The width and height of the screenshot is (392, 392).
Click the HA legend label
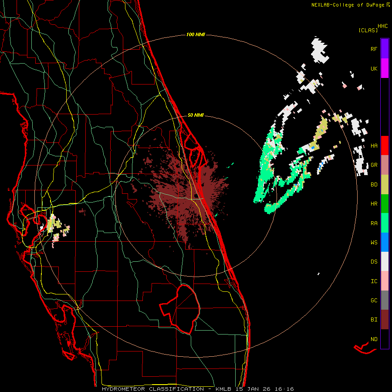[374, 146]
